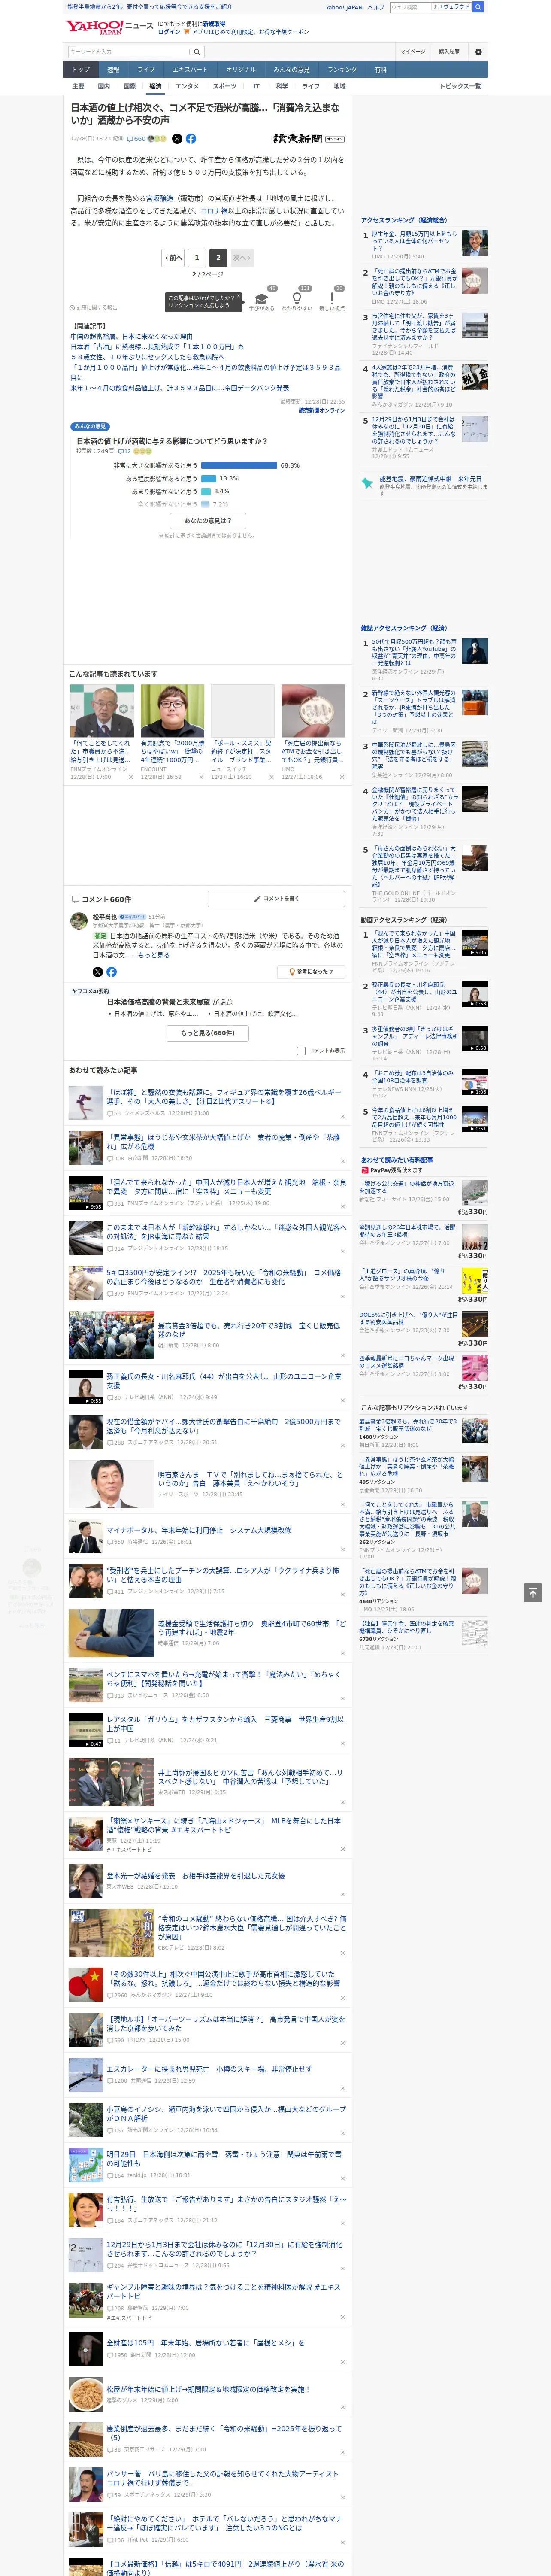
Task: Click the 読売新聞オンライン publisher logo
Action: [309, 139]
